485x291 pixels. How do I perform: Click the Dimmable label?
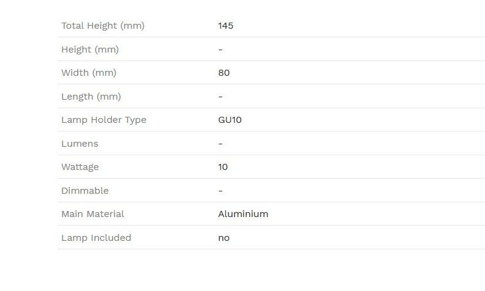coord(85,191)
